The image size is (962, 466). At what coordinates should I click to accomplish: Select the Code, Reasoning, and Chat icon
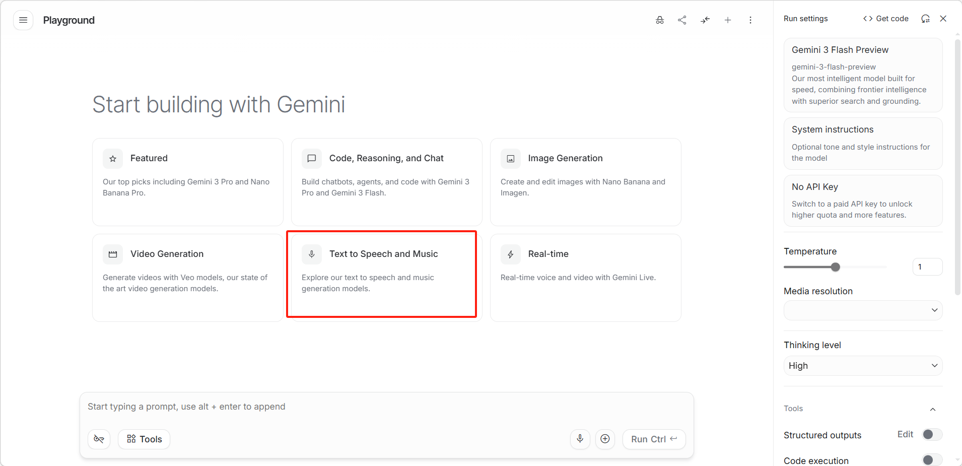312,158
